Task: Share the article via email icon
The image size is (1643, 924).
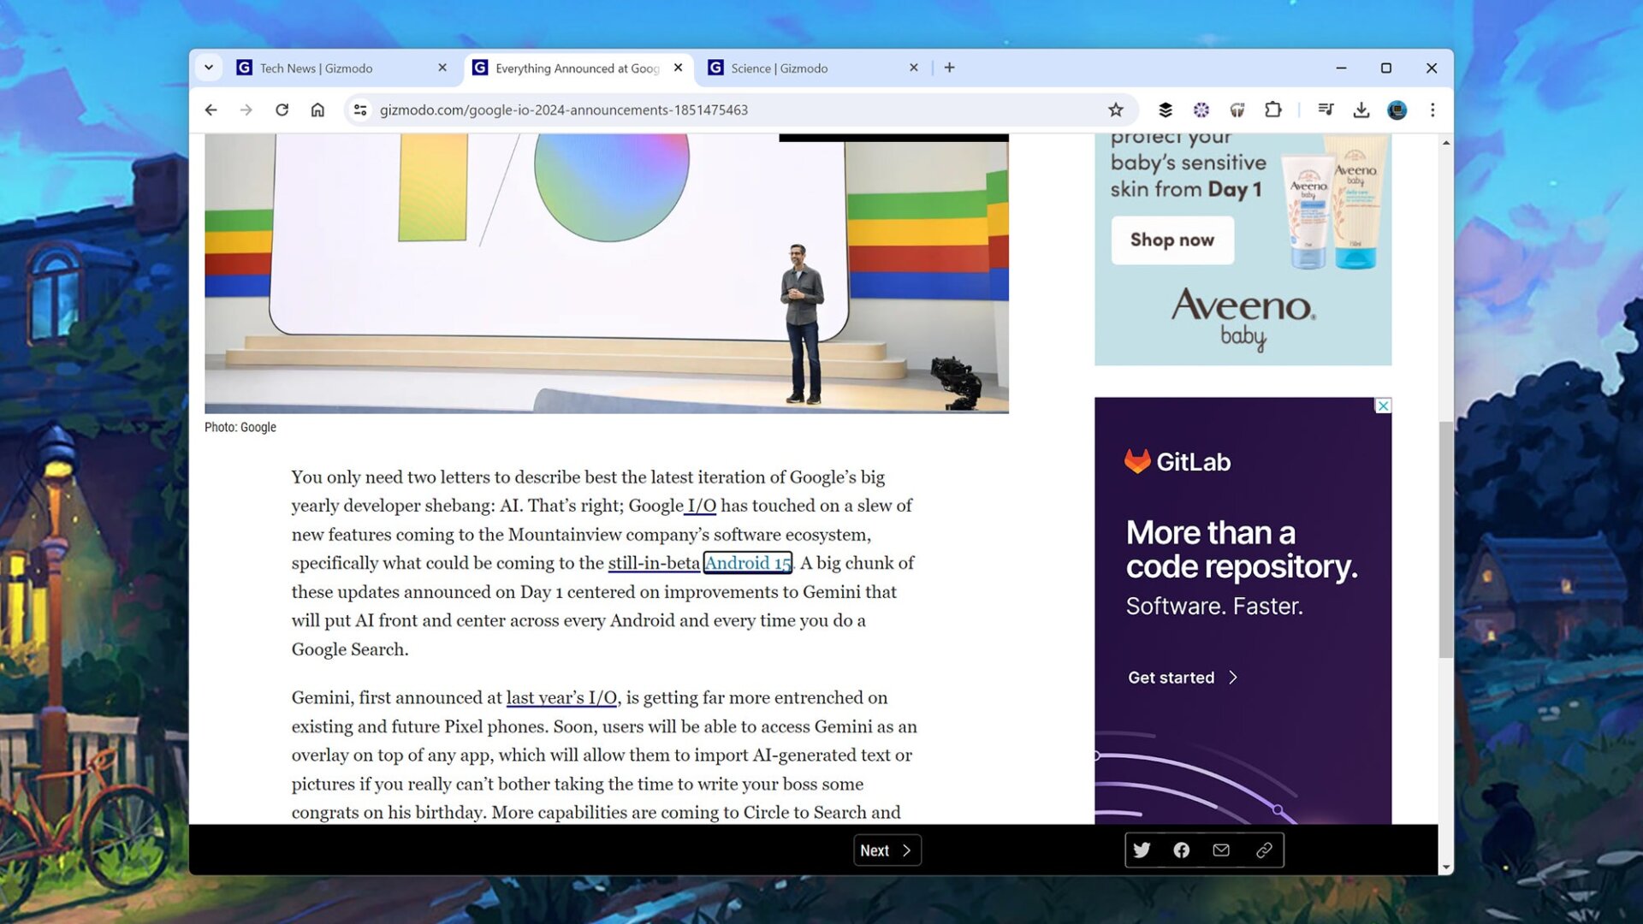Action: pyautogui.click(x=1221, y=850)
